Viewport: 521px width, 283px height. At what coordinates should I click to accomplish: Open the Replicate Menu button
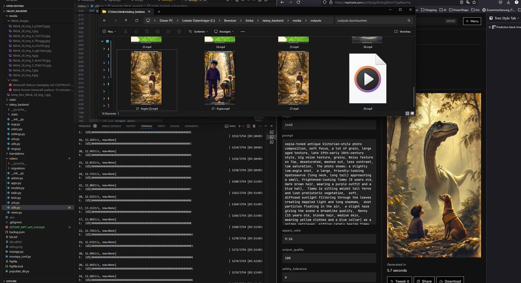point(472,21)
